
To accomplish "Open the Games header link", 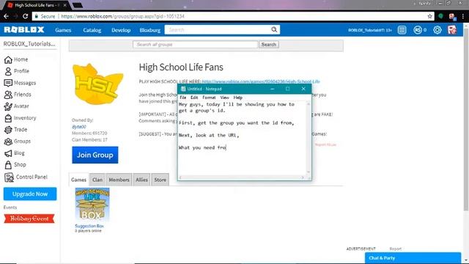I will click(x=63, y=30).
